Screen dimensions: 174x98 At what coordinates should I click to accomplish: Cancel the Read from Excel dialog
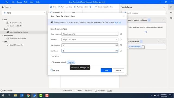point(119,70)
